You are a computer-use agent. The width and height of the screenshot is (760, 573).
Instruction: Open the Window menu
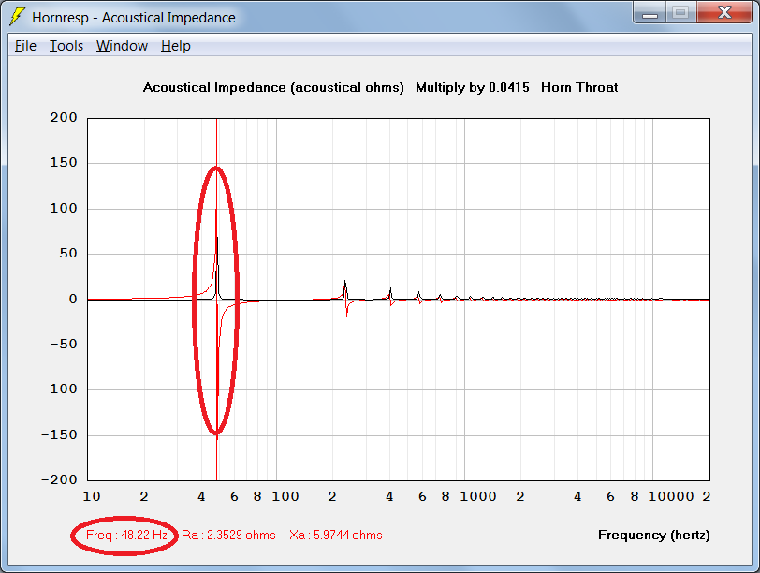122,46
